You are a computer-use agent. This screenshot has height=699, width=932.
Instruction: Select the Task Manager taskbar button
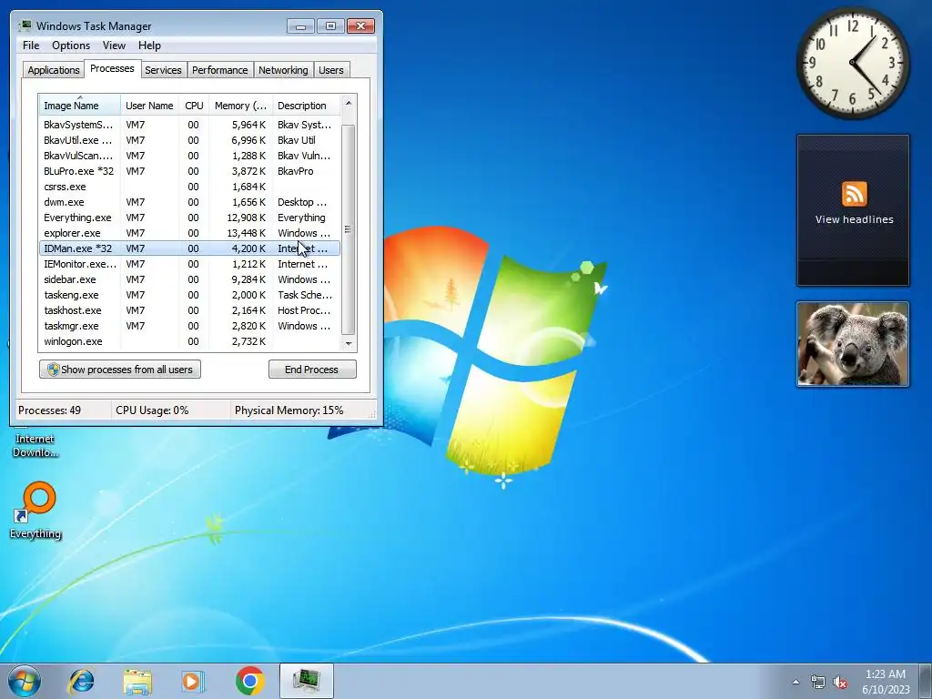[x=307, y=681]
